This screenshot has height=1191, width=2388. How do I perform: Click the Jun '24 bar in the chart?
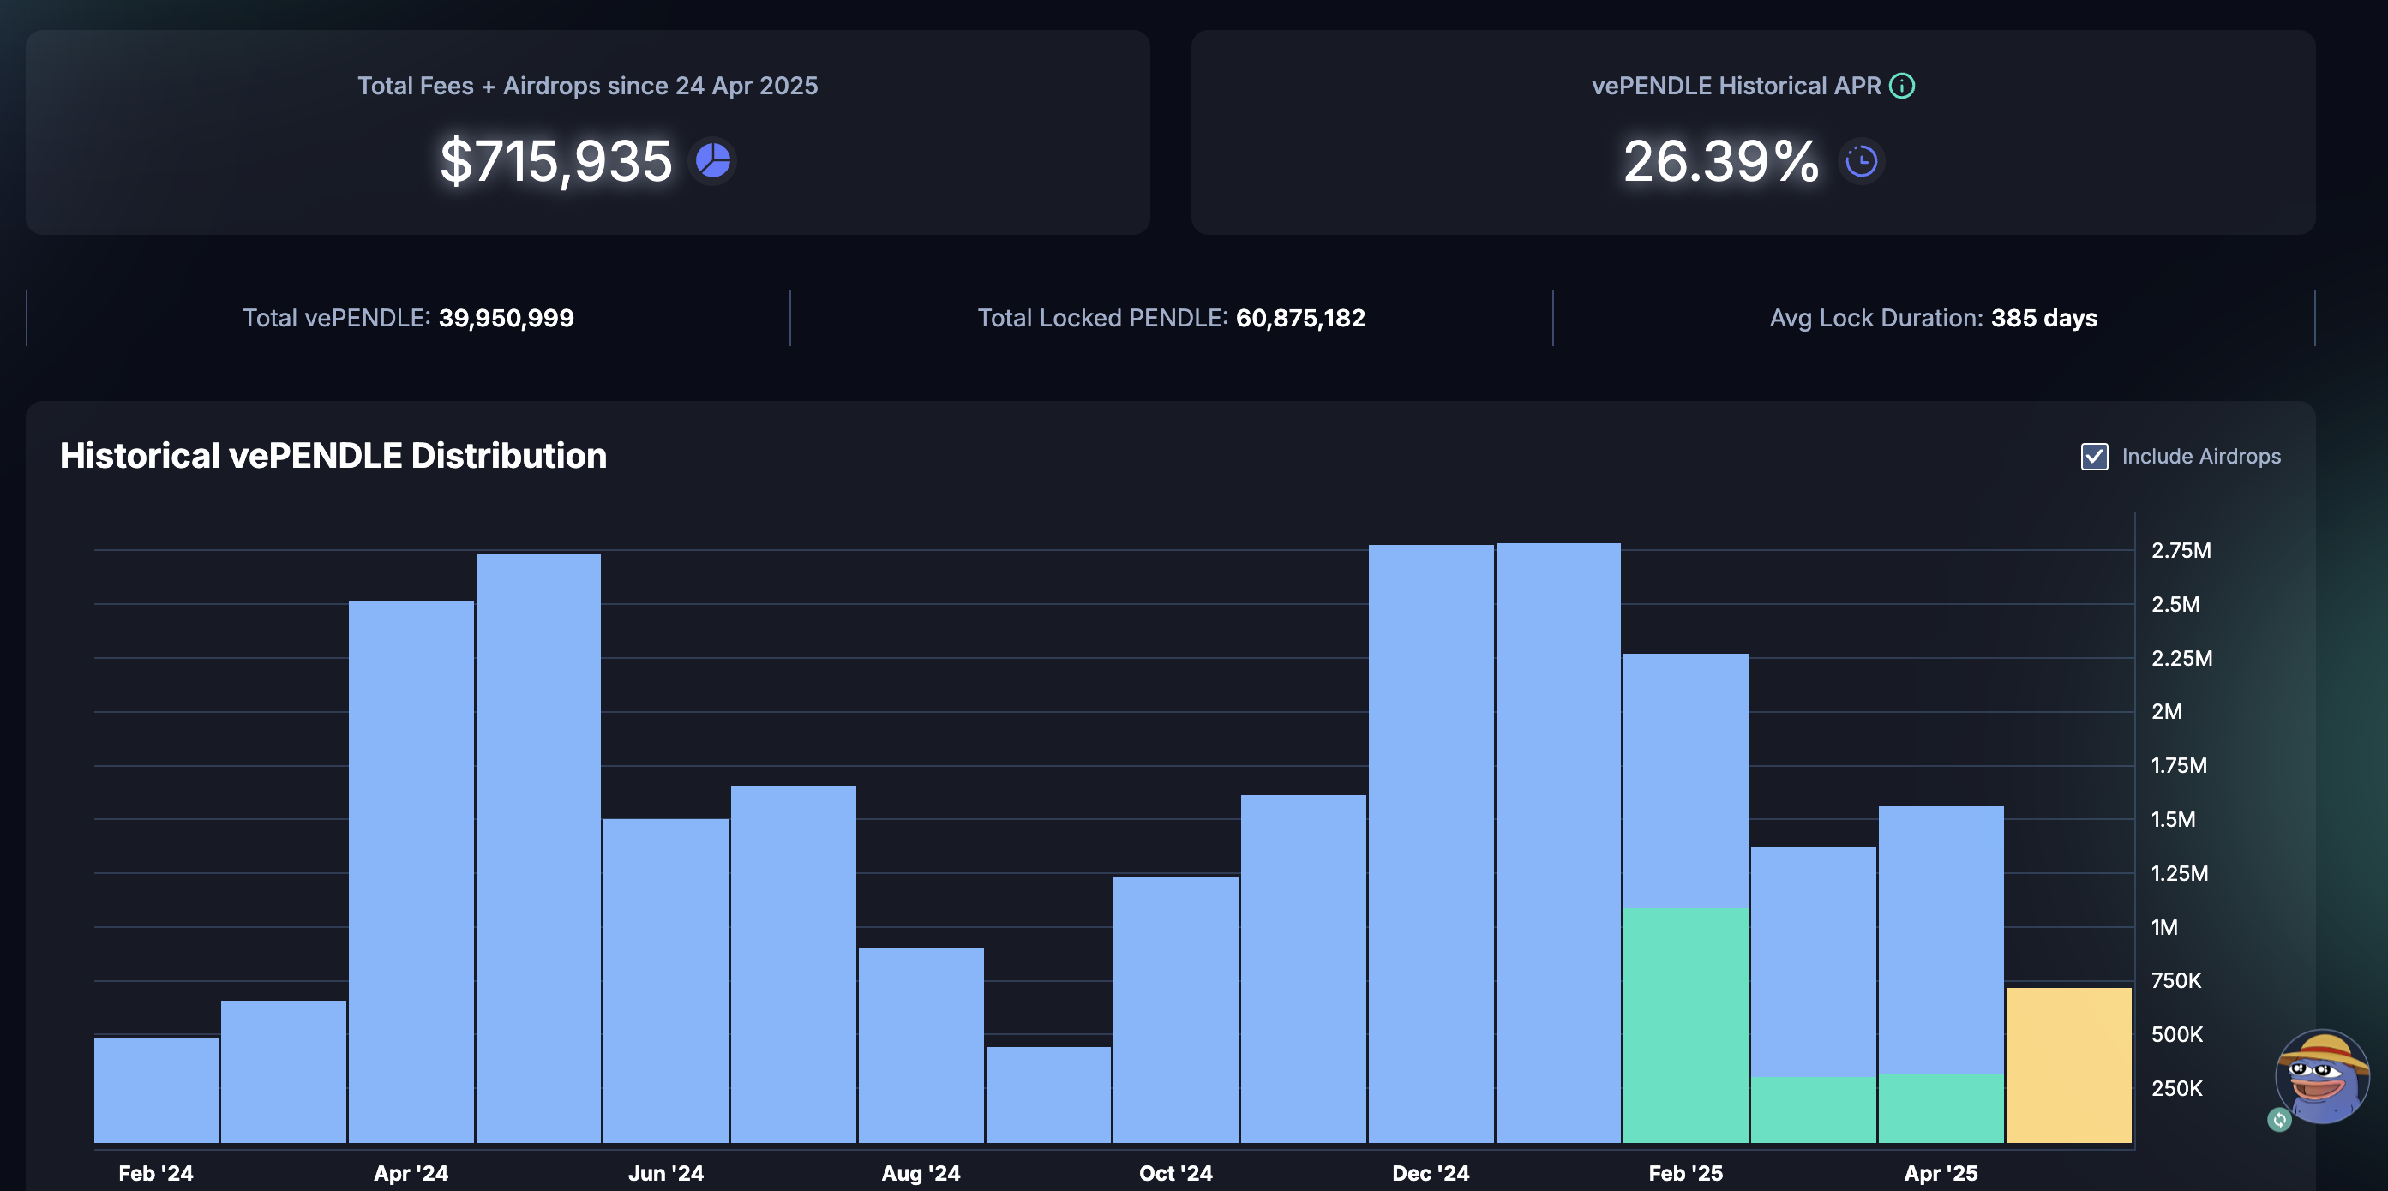(666, 979)
